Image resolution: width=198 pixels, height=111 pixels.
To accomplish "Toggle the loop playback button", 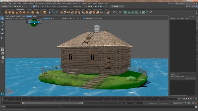I will 185,103.
